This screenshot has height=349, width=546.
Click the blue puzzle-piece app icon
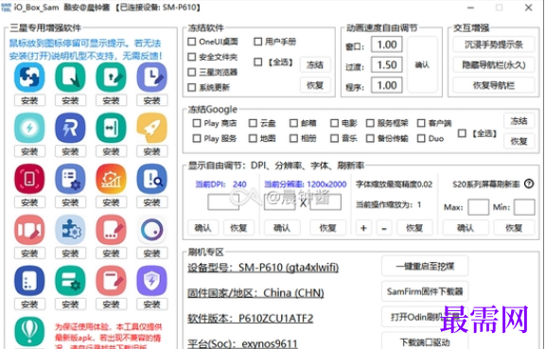point(29,77)
